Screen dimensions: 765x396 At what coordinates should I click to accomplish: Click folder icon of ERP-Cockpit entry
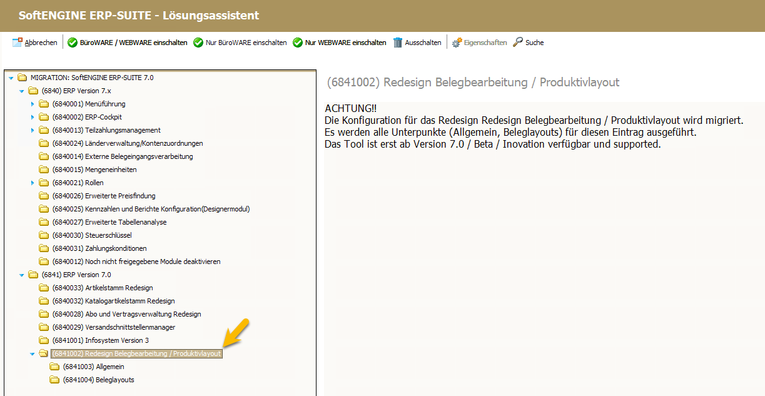tap(44, 117)
